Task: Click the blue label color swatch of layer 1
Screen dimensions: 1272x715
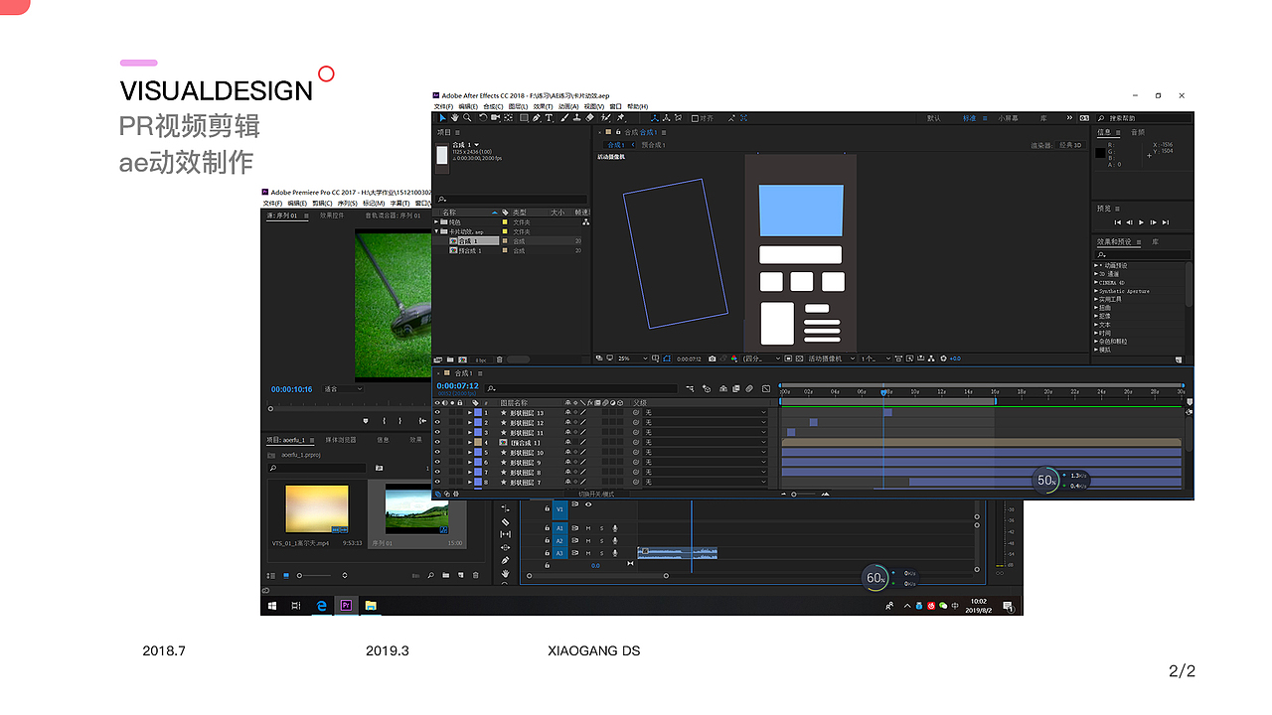Action: click(x=478, y=412)
